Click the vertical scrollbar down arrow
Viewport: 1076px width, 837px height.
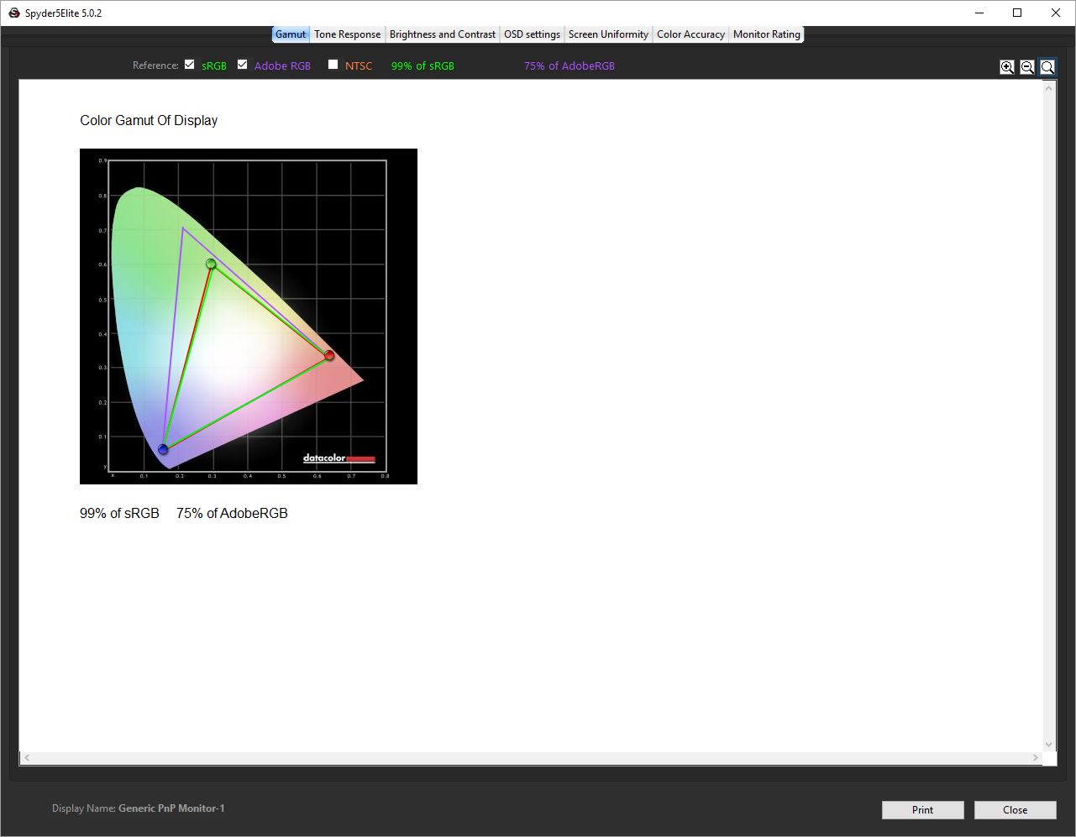click(1048, 744)
